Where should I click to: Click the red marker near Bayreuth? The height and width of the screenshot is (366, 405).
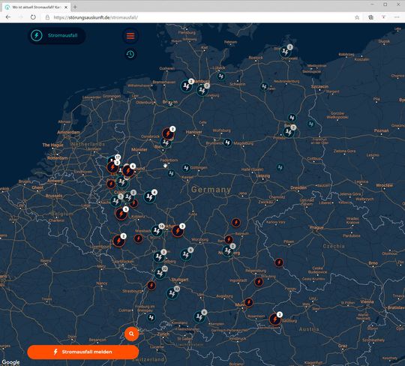click(x=235, y=223)
